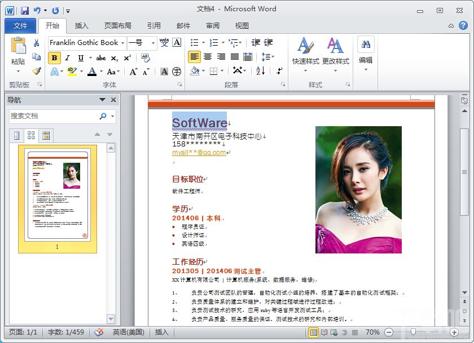The image size is (474, 343).
Task: Open the Font dialog launcher arrow
Action: coord(179,83)
